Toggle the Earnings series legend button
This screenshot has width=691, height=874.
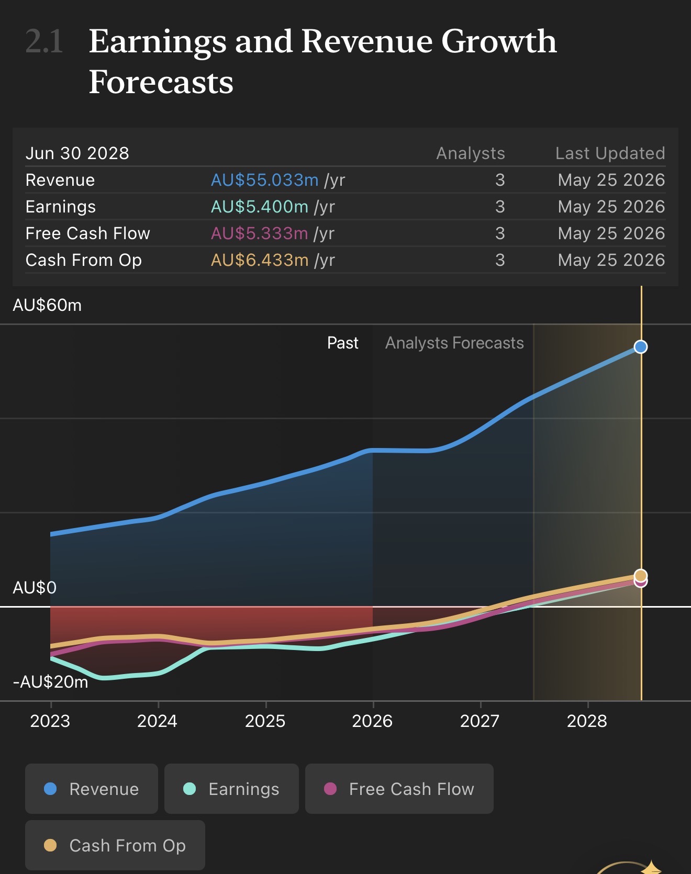click(x=231, y=789)
